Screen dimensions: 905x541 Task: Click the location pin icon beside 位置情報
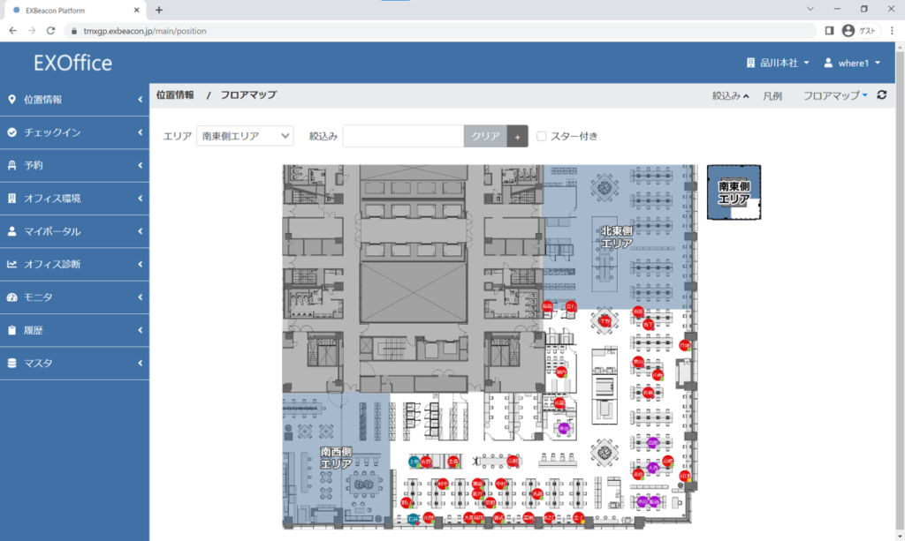point(11,100)
